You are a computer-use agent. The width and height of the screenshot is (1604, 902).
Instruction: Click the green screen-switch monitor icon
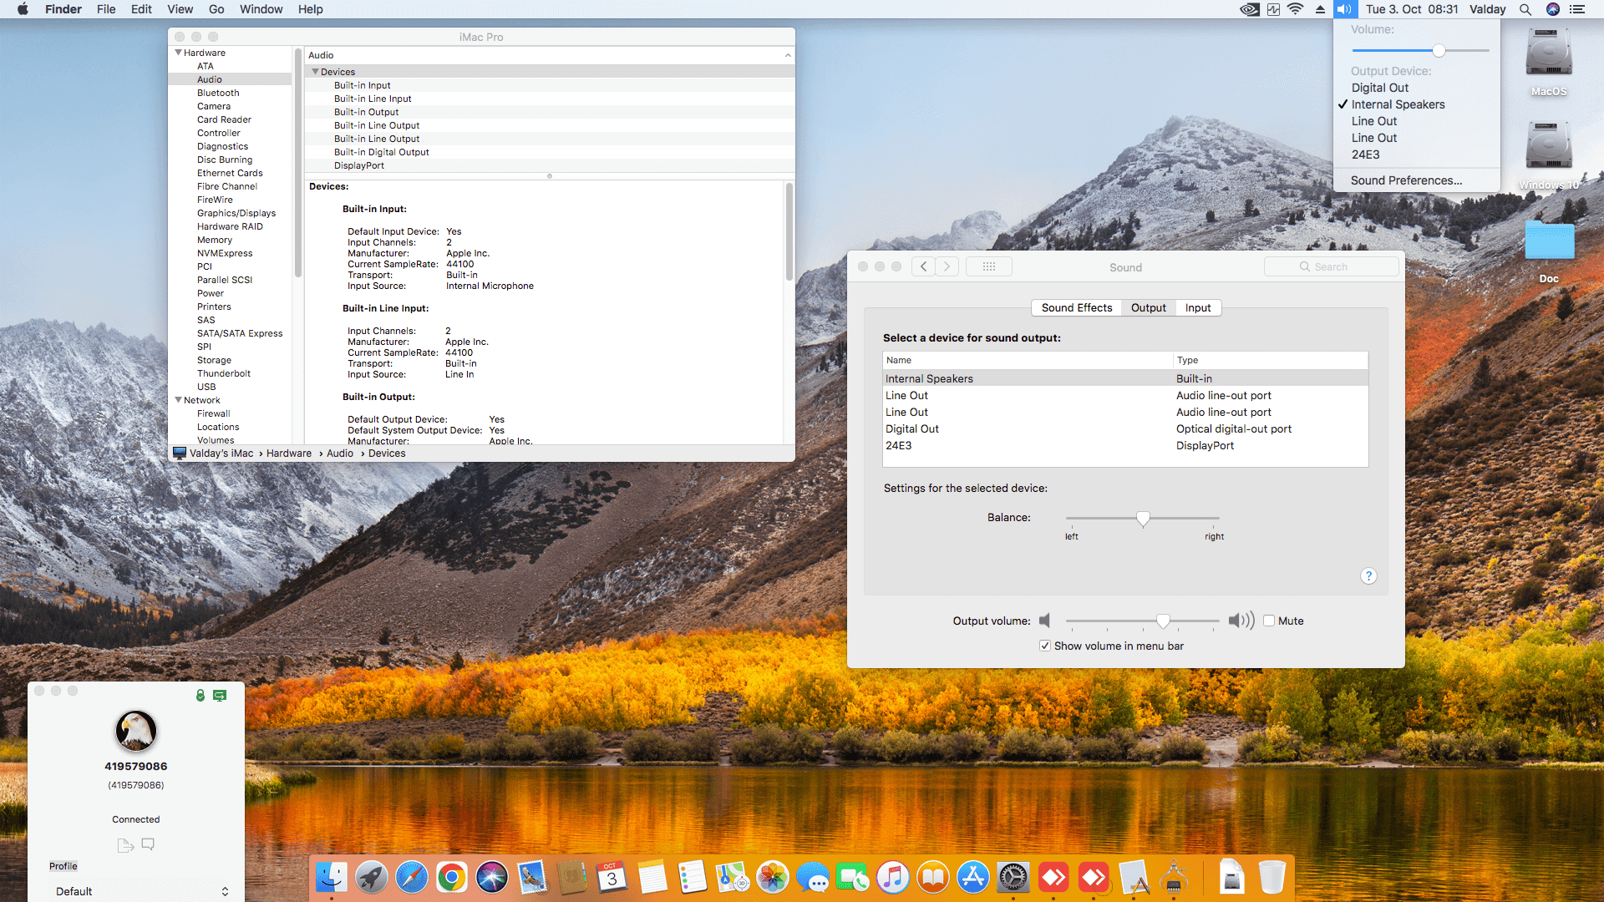(x=220, y=695)
